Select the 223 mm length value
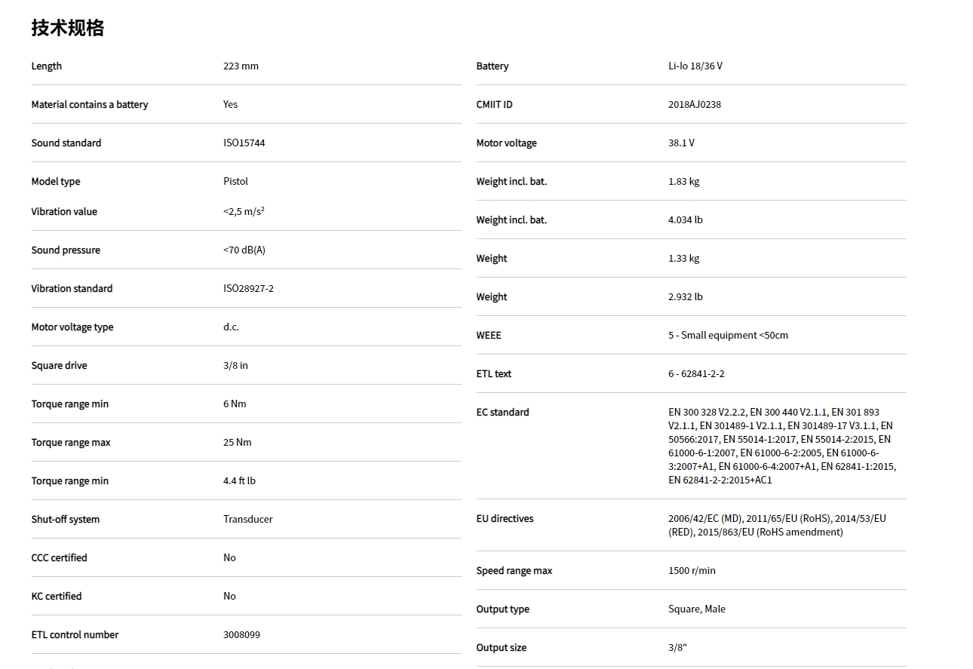The height and width of the screenshot is (669, 973). point(241,66)
